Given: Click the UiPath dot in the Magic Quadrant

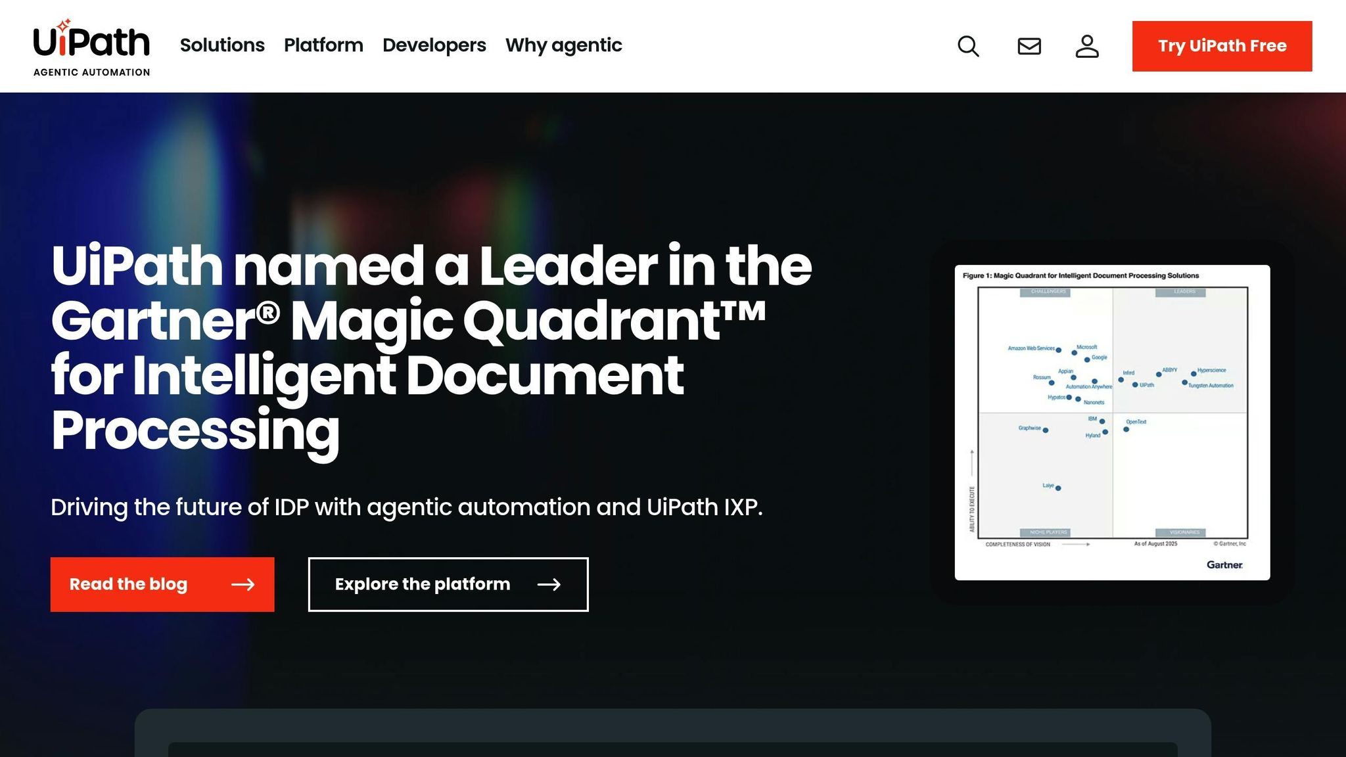Looking at the screenshot, I should pos(1135,384).
